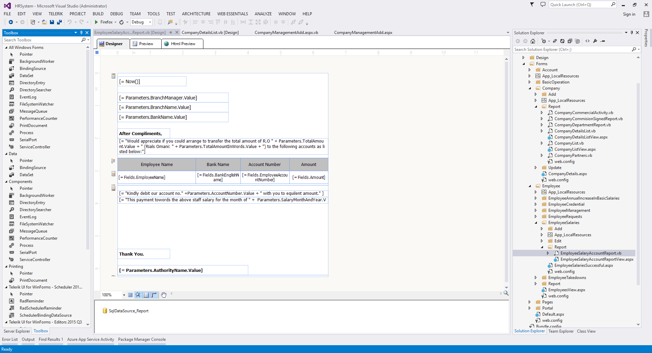
Task: Click the View Code icon in Solution Explorer
Action: pyautogui.click(x=587, y=41)
